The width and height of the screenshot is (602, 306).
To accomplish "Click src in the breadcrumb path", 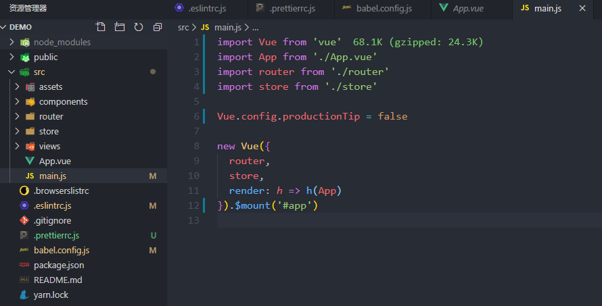I will [183, 27].
